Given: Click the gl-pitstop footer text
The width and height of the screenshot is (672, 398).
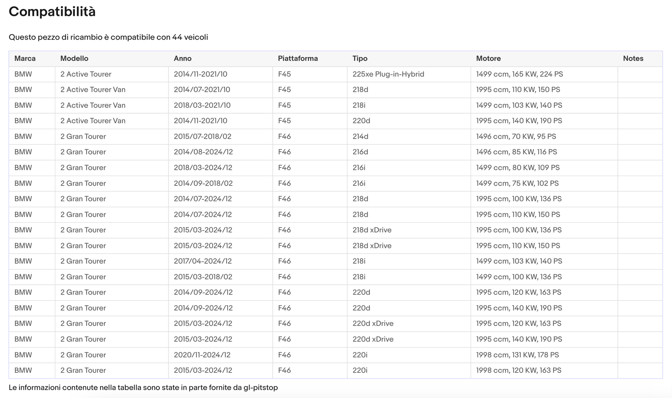Looking at the screenshot, I should click(261, 388).
